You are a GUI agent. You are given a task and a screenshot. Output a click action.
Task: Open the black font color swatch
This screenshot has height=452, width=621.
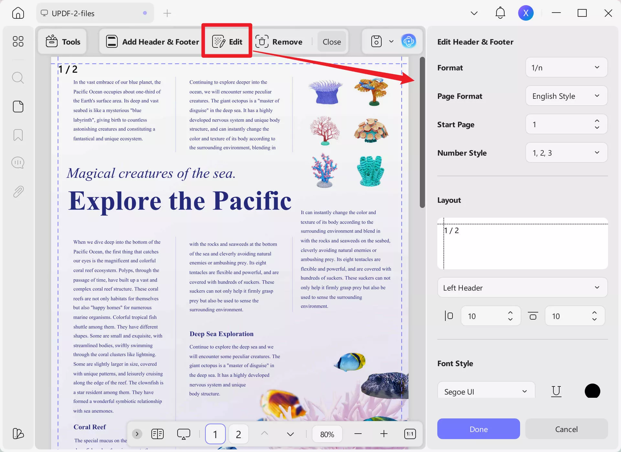click(x=592, y=391)
